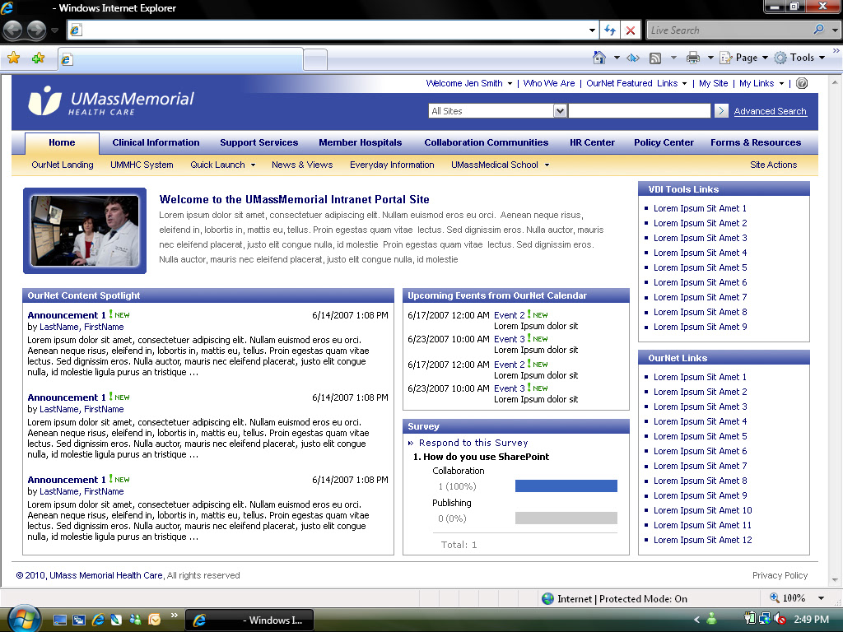Click inside the site search text field
Viewport: 843px width, 632px height.
coord(639,111)
